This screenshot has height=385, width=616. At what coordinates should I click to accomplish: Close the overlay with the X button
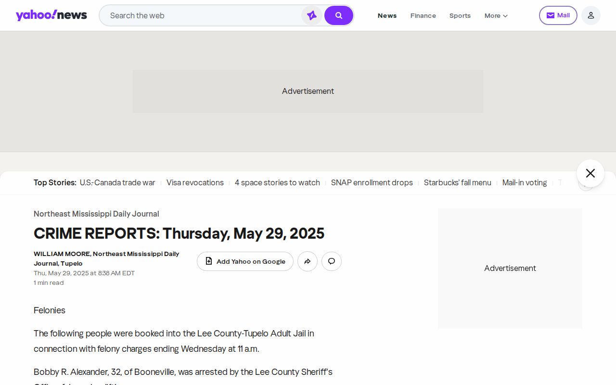pyautogui.click(x=590, y=173)
